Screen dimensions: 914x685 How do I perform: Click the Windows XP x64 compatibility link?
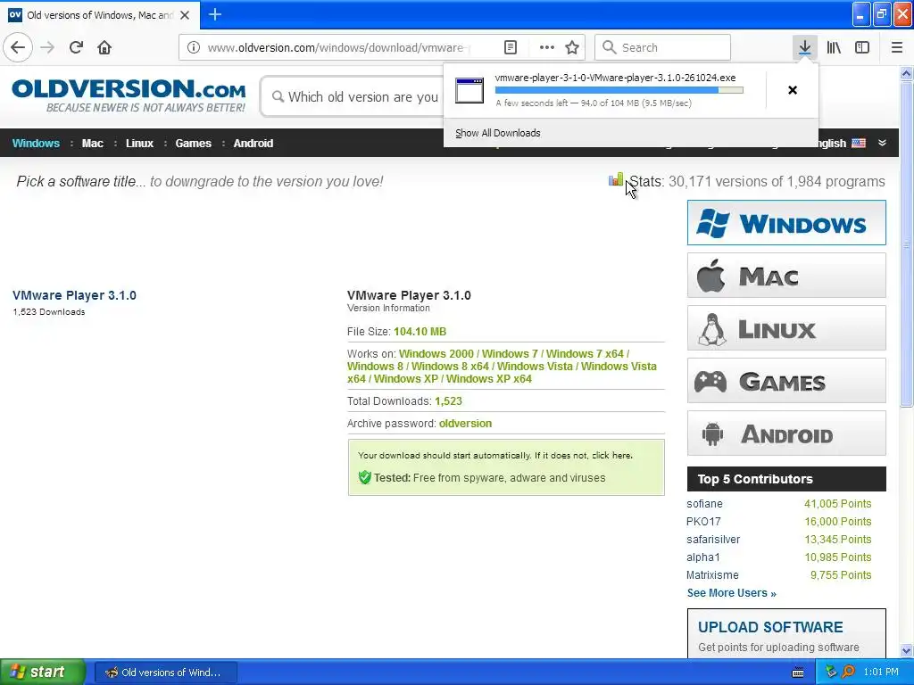click(488, 378)
